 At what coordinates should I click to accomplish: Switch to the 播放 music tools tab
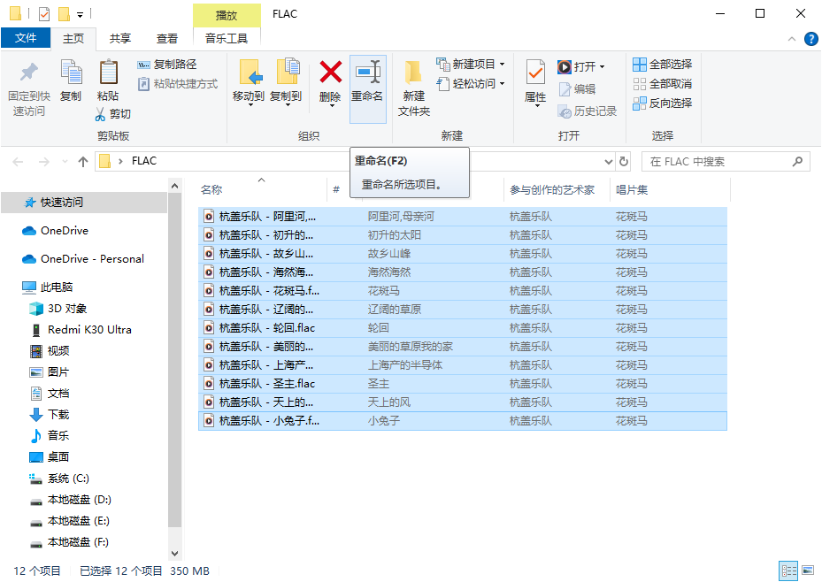click(x=226, y=13)
